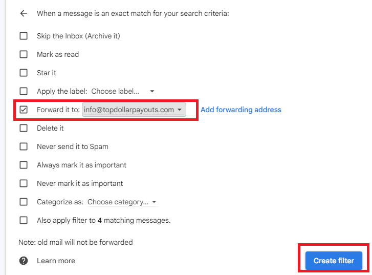Open the Learn more link text
Screen dimensions: 372x275
pos(56,261)
